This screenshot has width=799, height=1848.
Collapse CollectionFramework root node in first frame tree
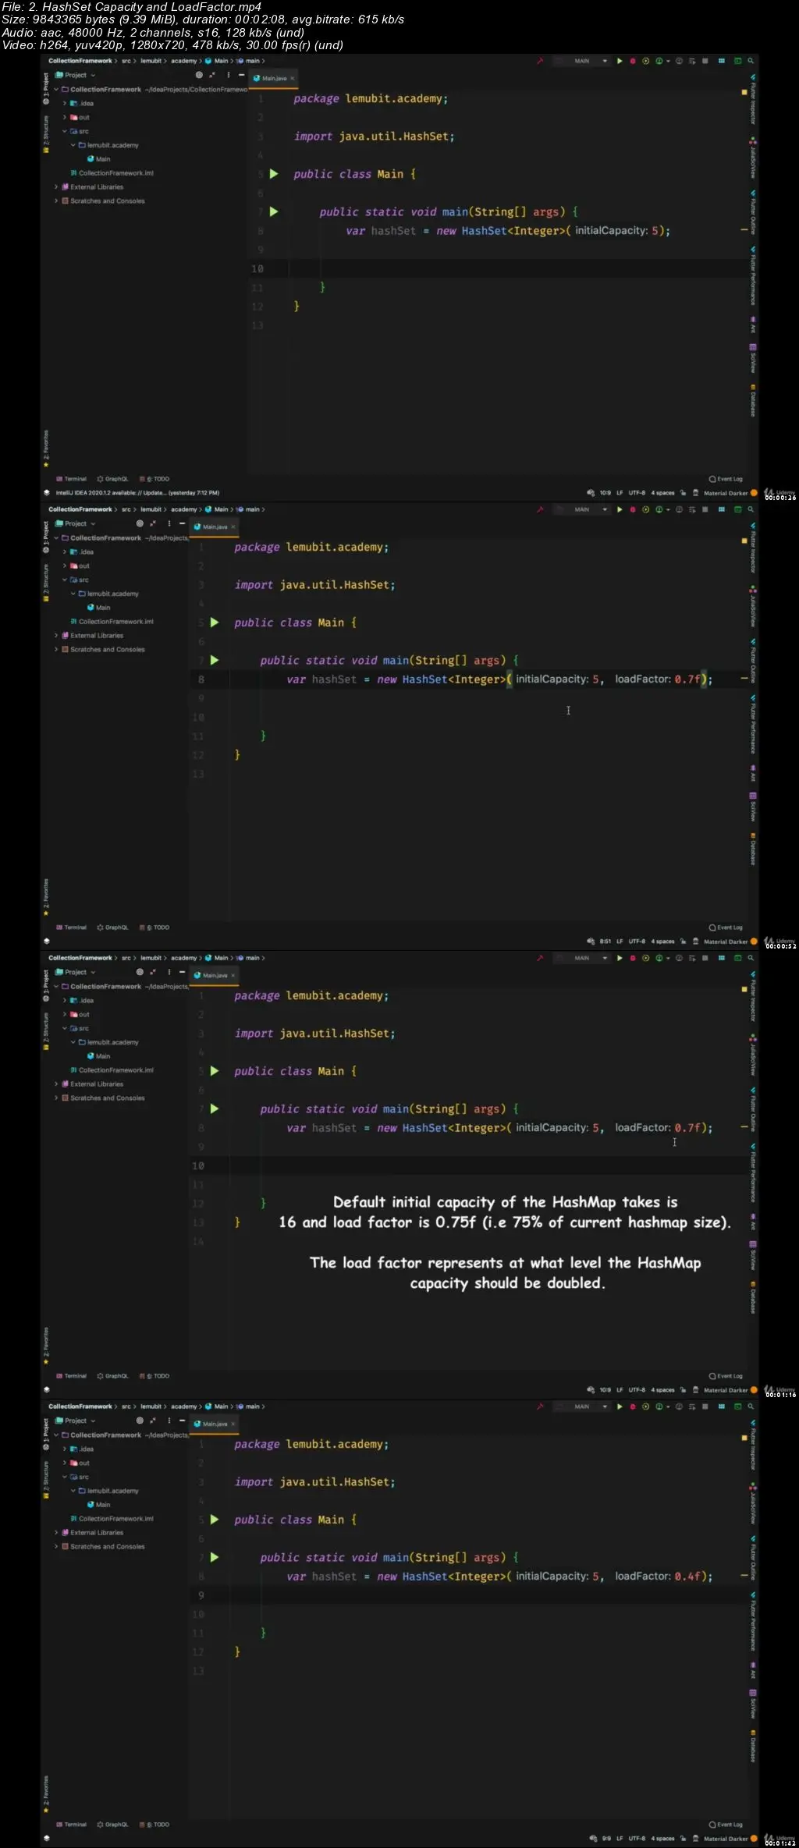56,89
